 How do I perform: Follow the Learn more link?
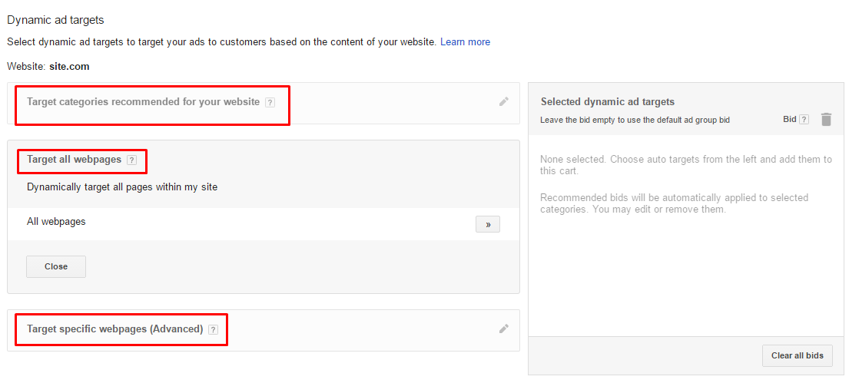click(x=465, y=41)
